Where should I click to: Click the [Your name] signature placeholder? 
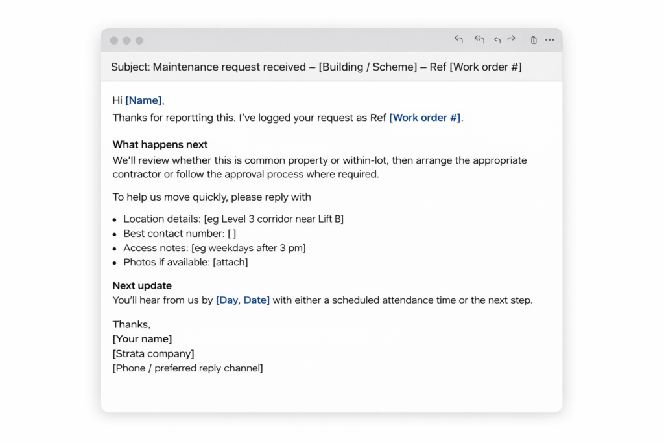142,339
